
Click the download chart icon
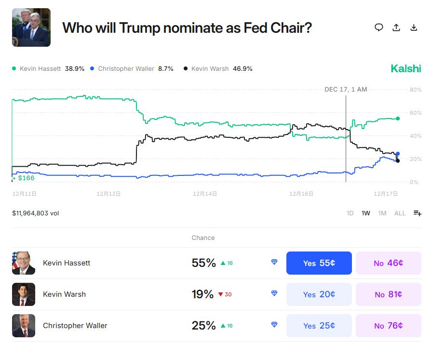coord(414,27)
